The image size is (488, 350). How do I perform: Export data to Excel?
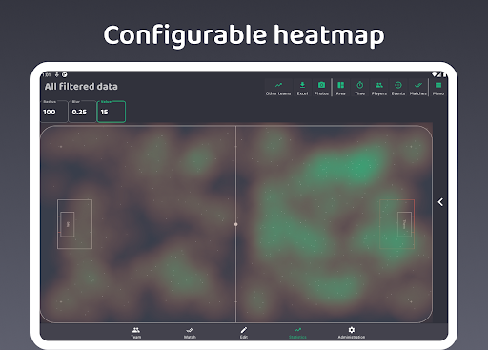click(x=302, y=88)
